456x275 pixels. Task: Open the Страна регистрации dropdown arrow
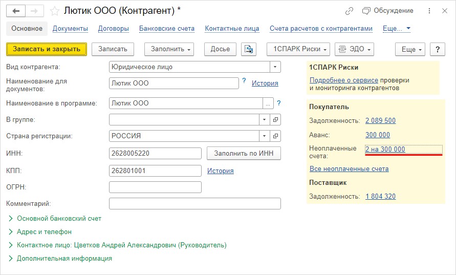click(x=265, y=136)
